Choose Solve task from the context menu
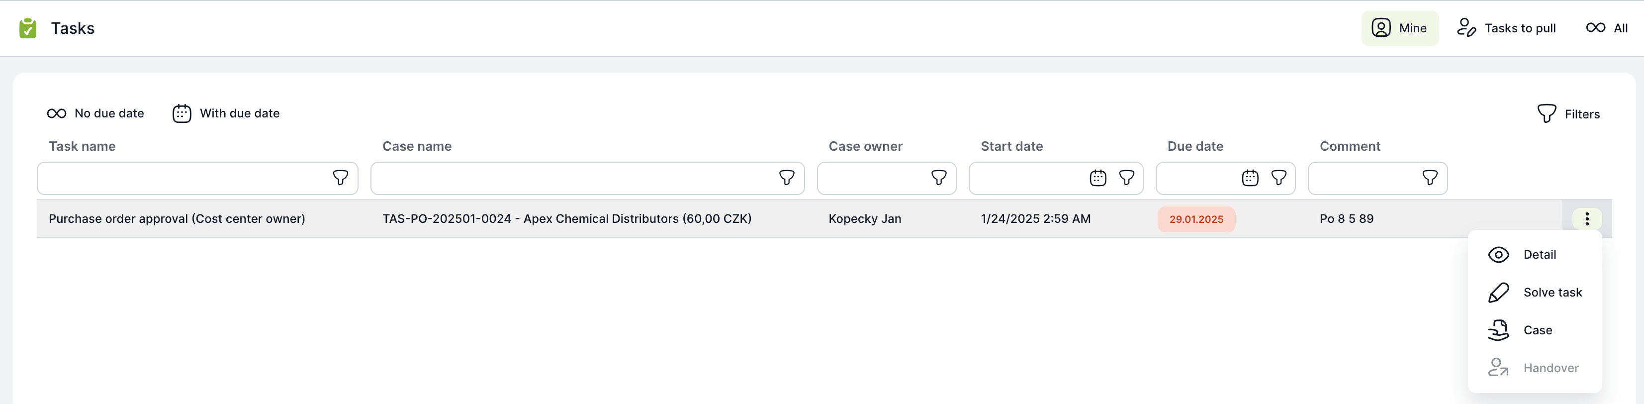This screenshot has height=404, width=1644. point(1552,293)
